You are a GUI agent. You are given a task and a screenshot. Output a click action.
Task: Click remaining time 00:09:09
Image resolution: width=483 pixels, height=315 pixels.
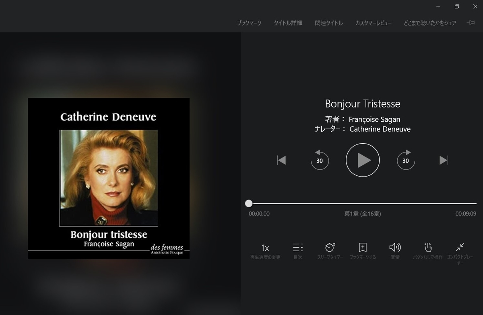point(466,214)
